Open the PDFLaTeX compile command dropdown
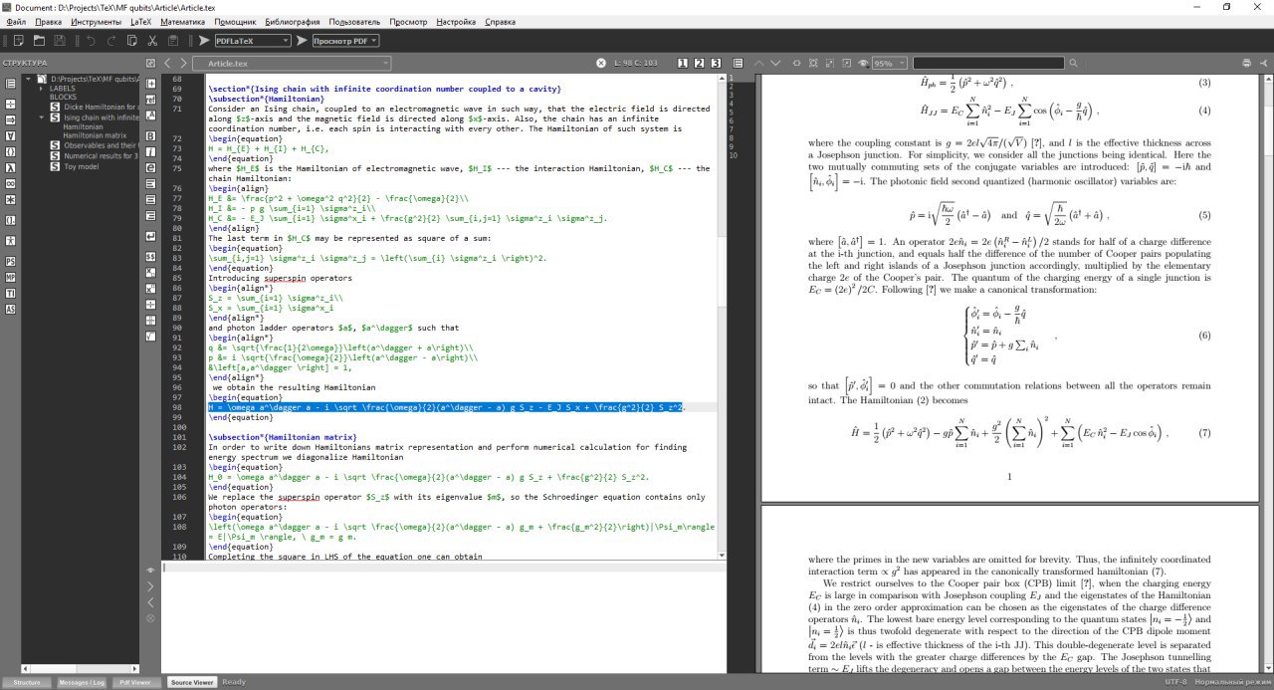1274x690 pixels. pyautogui.click(x=253, y=41)
